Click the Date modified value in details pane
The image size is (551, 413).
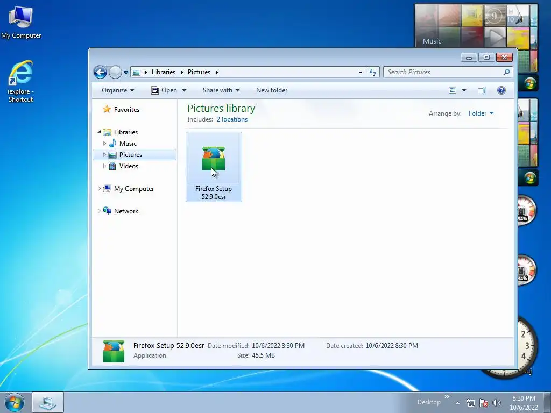pos(278,346)
